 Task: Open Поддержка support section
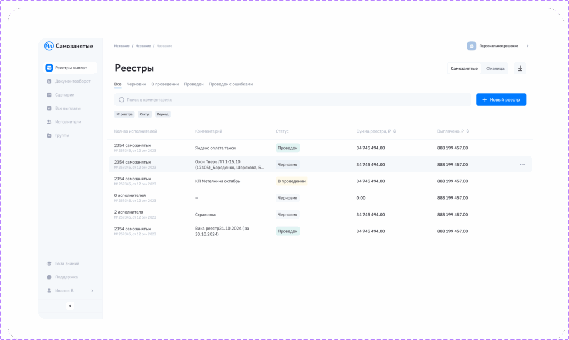pyautogui.click(x=66, y=277)
